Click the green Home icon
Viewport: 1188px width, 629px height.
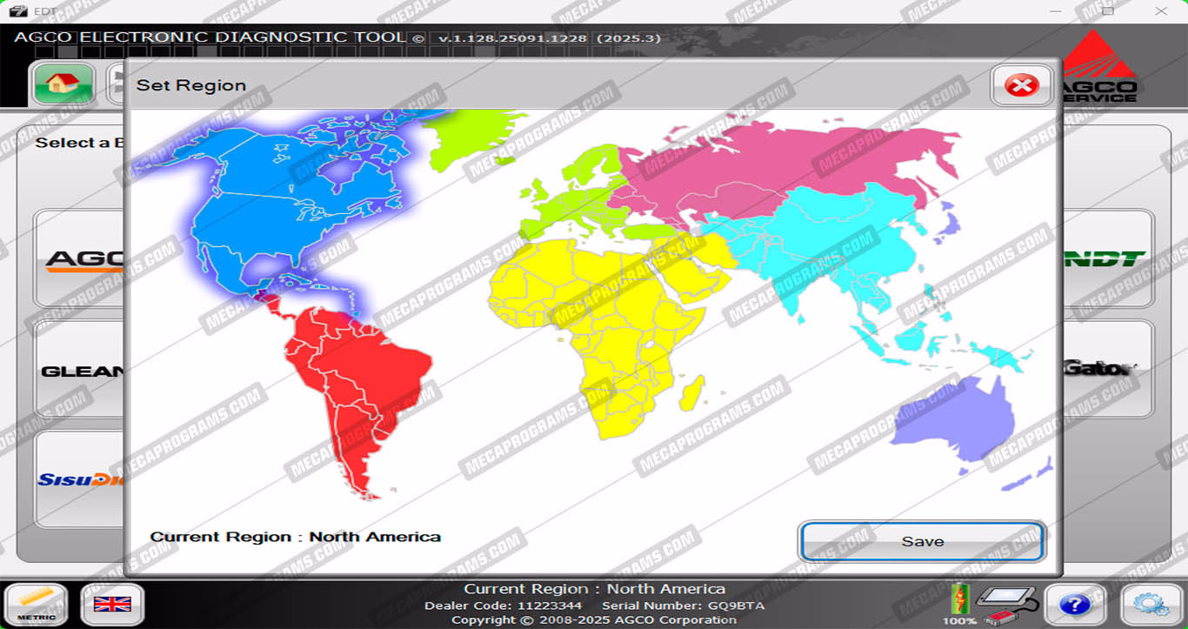pyautogui.click(x=63, y=84)
